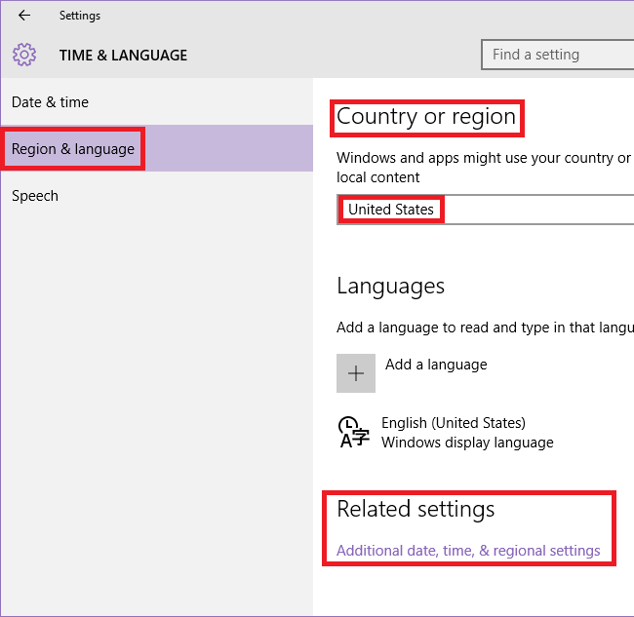Click the TIME & LANGUAGE title
The image size is (634, 617).
coord(123,55)
